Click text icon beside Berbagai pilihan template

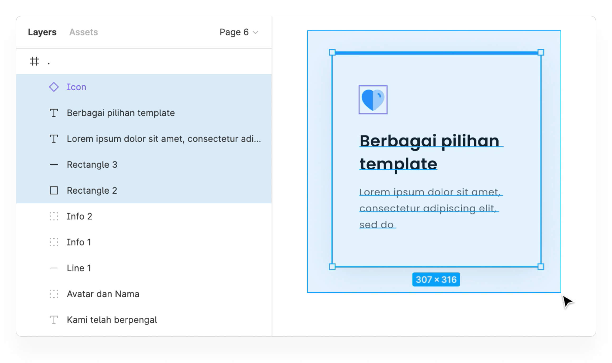(54, 113)
